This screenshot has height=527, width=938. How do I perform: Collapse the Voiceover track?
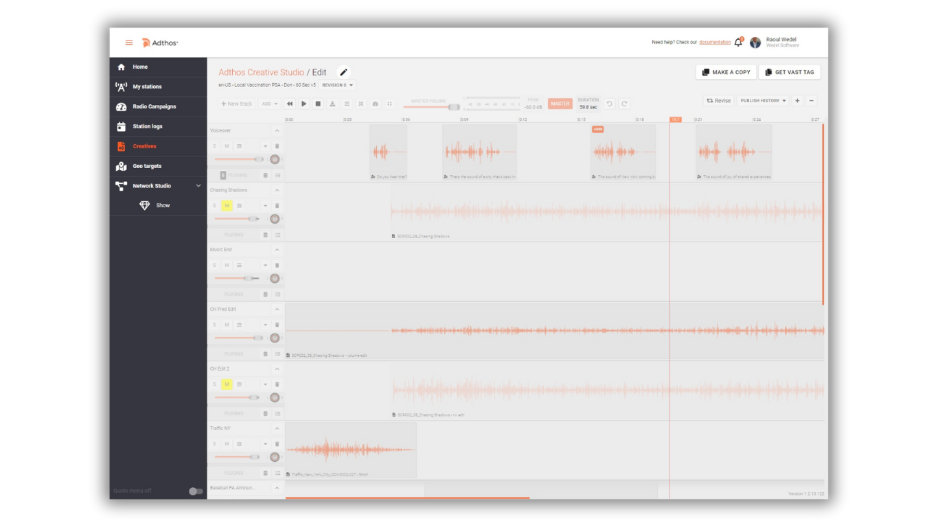click(x=277, y=130)
